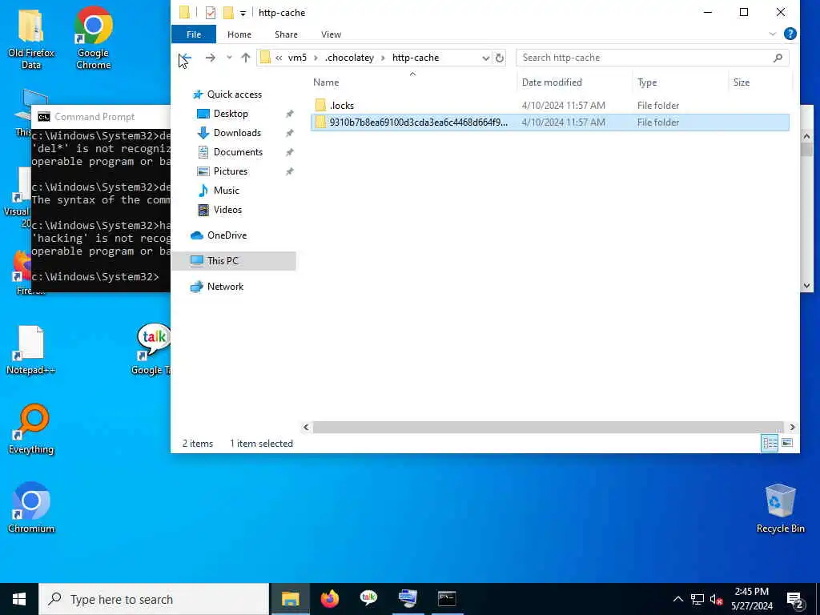Open the recent locations dropdown arrow
This screenshot has height=615, width=820.
point(229,58)
